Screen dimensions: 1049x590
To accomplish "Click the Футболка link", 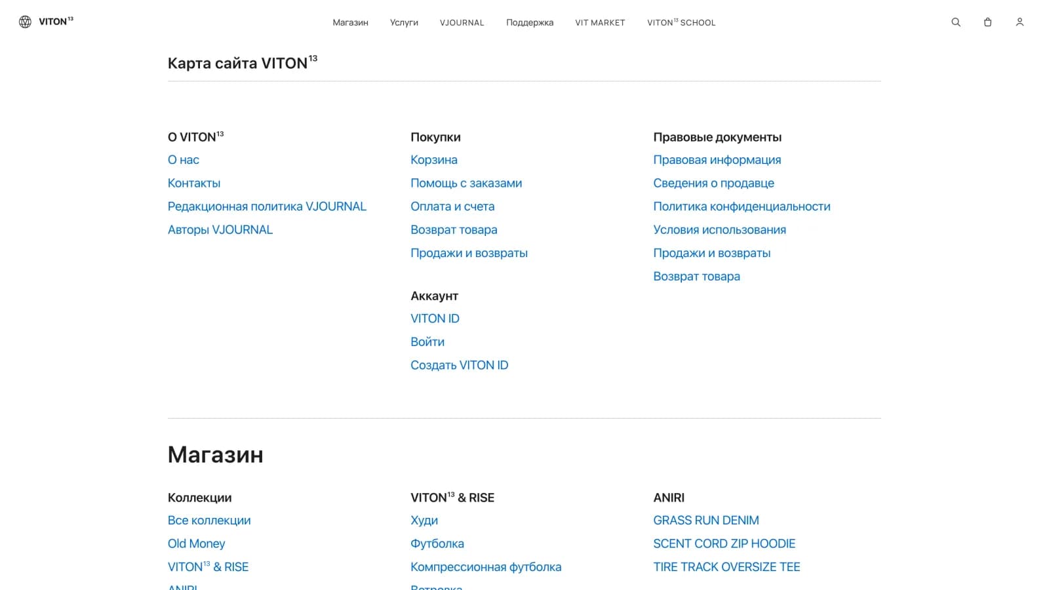I will 437,543.
